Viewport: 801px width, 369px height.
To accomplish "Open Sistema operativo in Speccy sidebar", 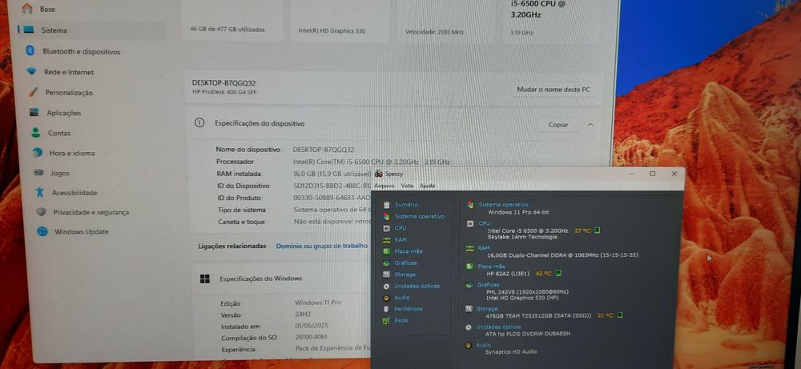I will [419, 216].
